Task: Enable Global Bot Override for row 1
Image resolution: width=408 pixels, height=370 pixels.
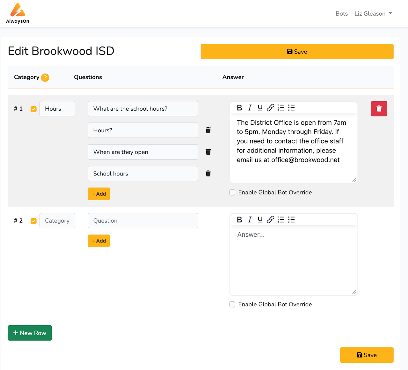Action: point(232,192)
